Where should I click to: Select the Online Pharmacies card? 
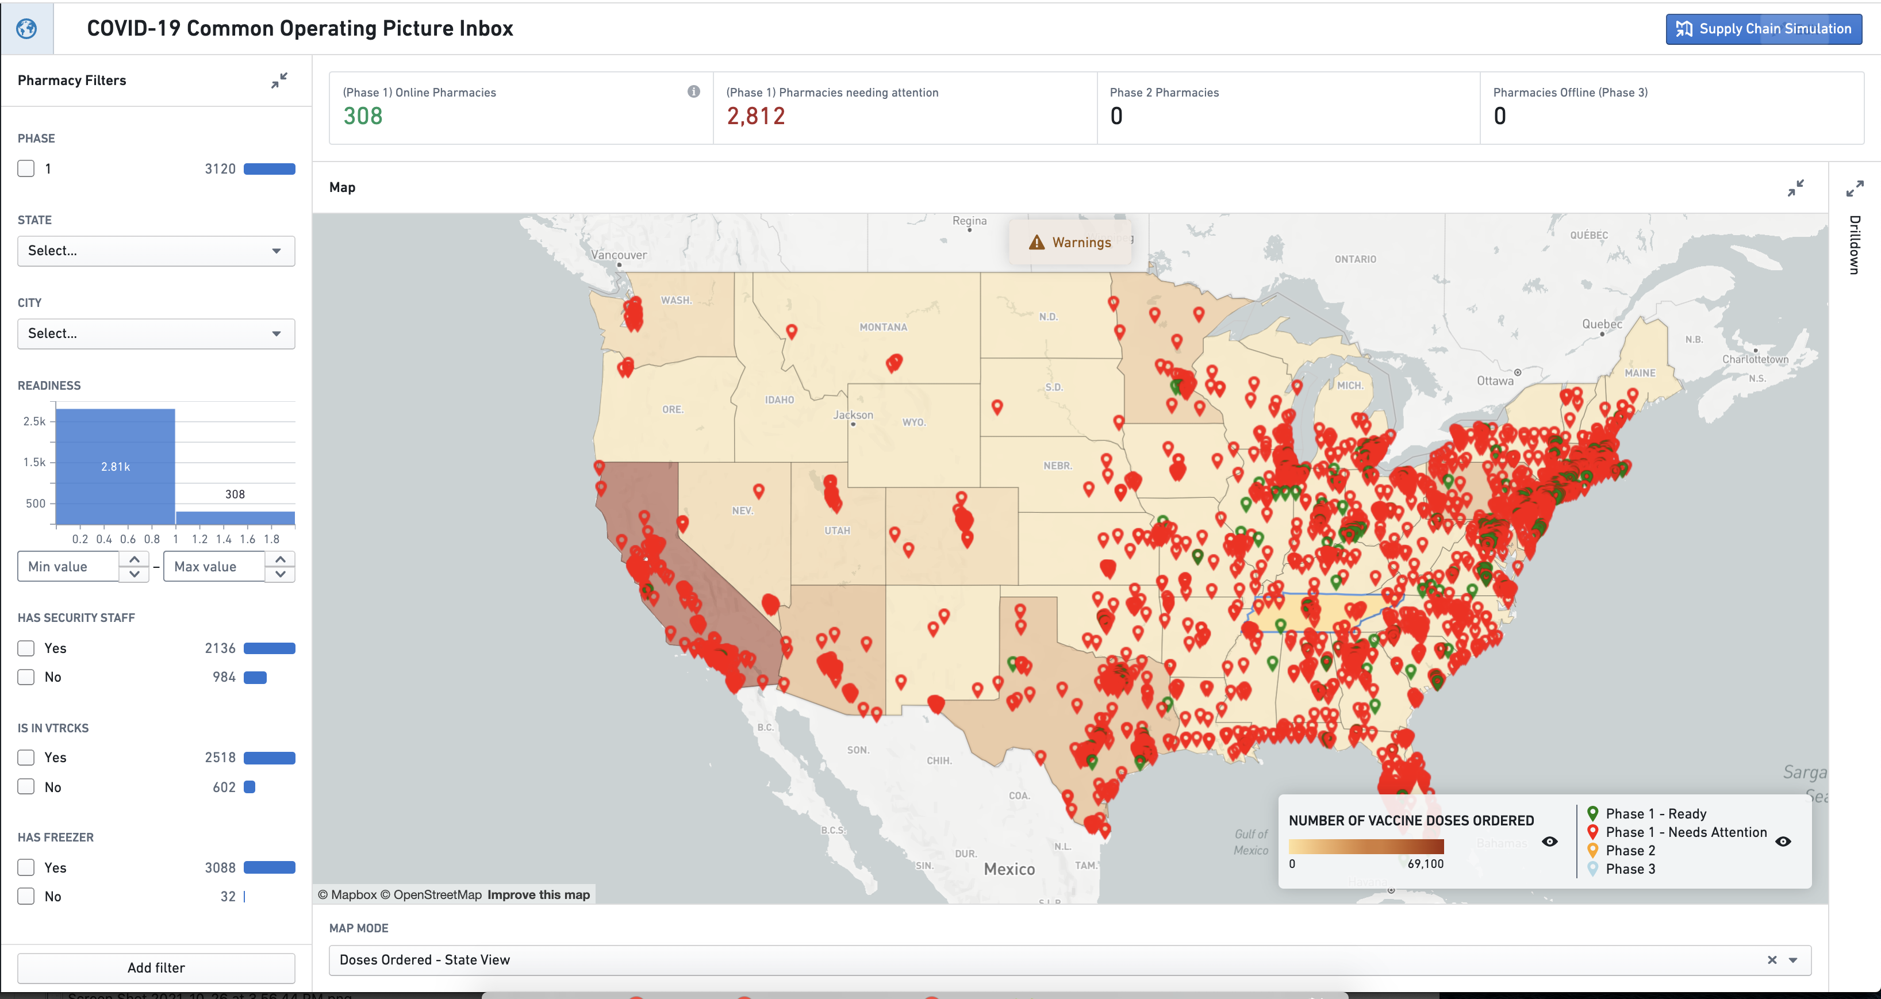[x=521, y=107]
